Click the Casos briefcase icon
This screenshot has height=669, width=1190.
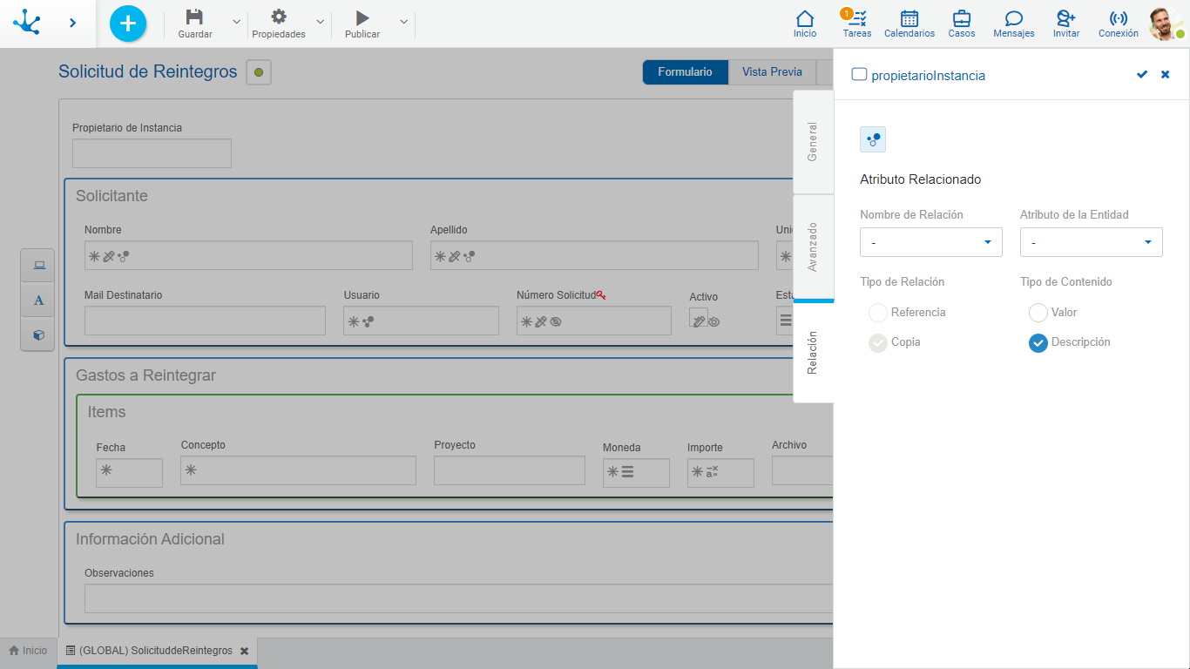coord(962,19)
